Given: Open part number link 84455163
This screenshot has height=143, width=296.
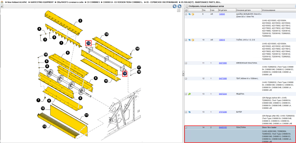Looking at the screenshot, I should [223, 127].
